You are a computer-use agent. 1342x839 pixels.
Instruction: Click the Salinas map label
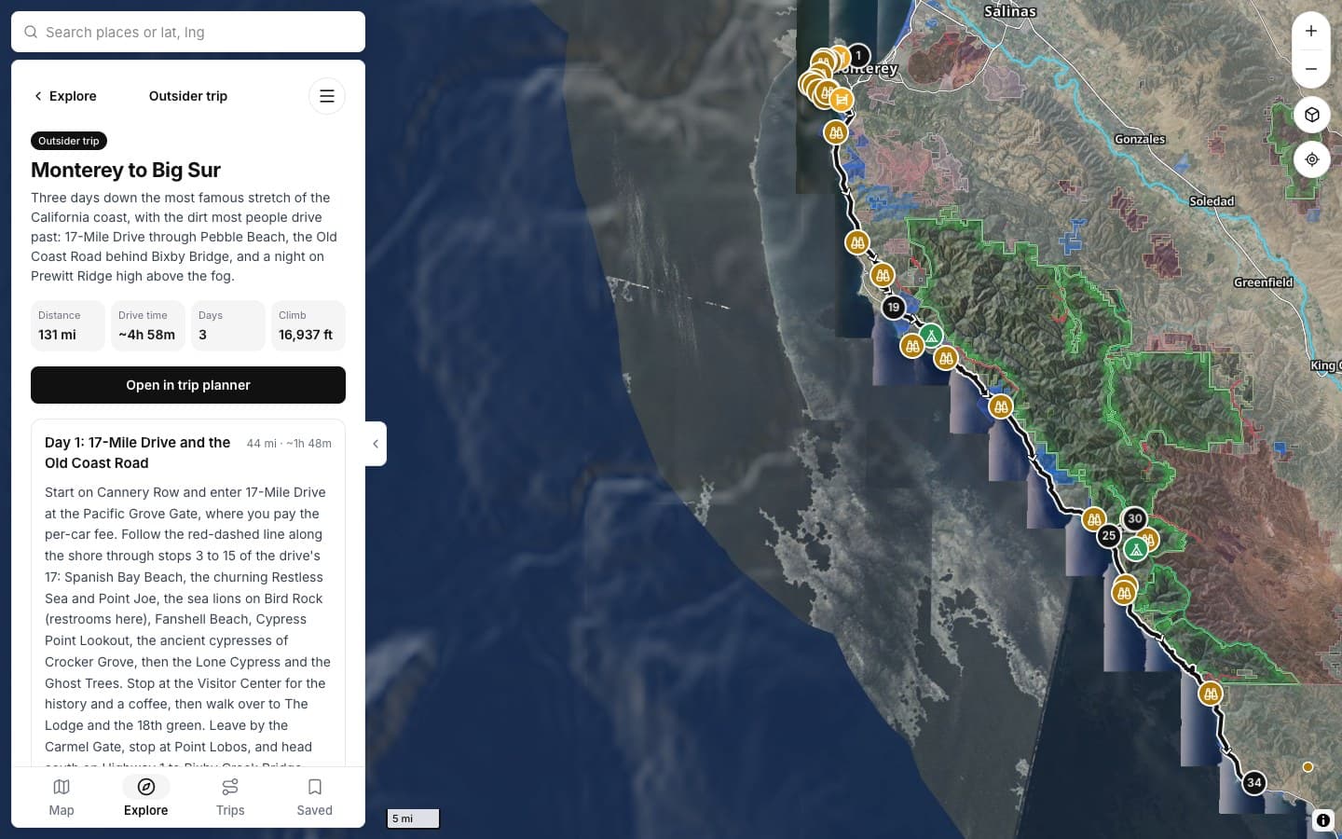pos(1010,11)
